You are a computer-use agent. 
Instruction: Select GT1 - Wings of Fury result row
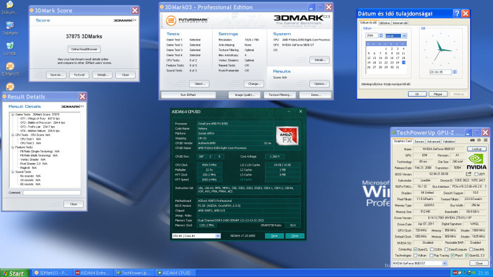[x=39, y=119]
